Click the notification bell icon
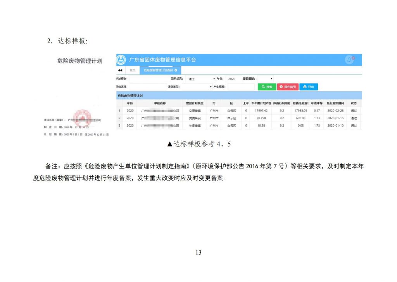The height and width of the screenshot is (282, 397). 349,60
